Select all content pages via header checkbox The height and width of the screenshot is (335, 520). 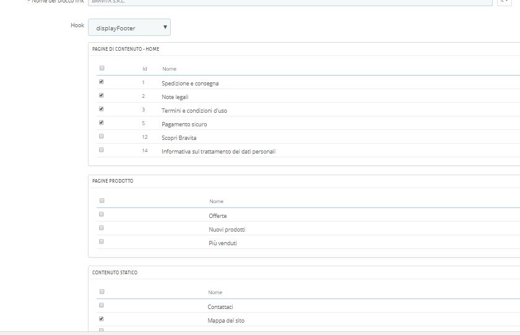pyautogui.click(x=102, y=68)
